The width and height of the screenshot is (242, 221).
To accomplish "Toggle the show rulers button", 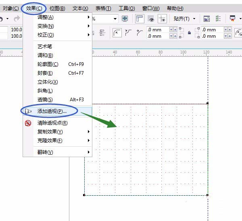I will 140,18.
